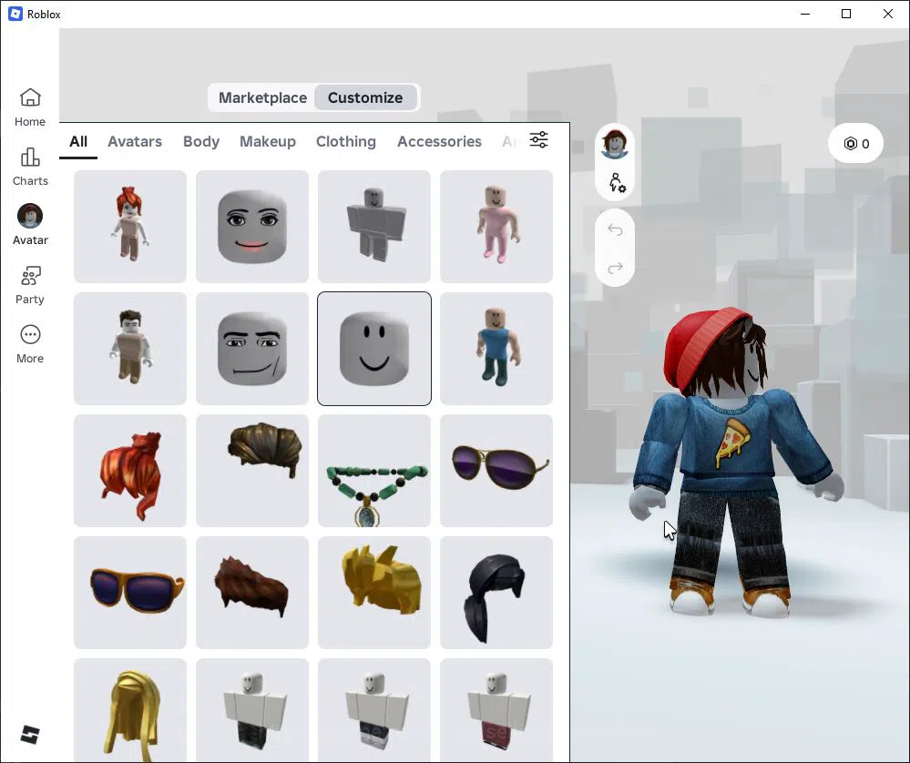Equip the brown swept hair
The width and height of the screenshot is (910, 763).
point(252,471)
